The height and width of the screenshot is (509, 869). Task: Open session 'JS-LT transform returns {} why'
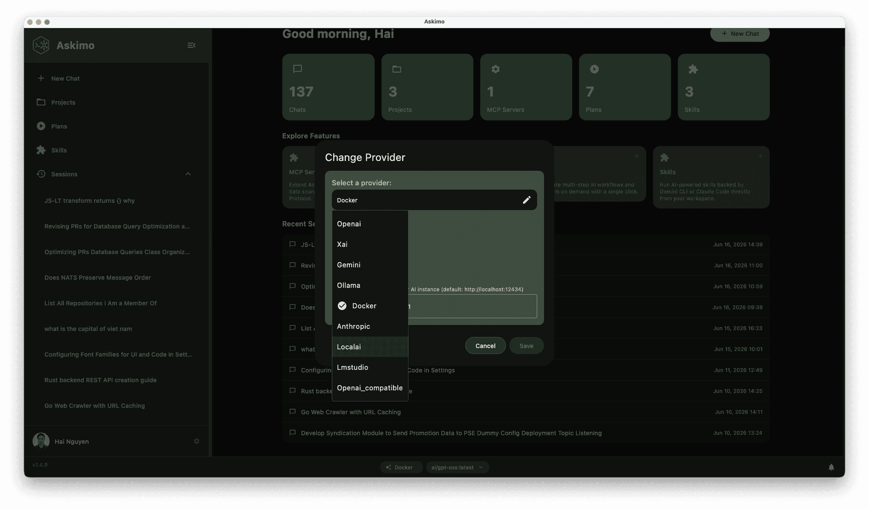coord(90,201)
